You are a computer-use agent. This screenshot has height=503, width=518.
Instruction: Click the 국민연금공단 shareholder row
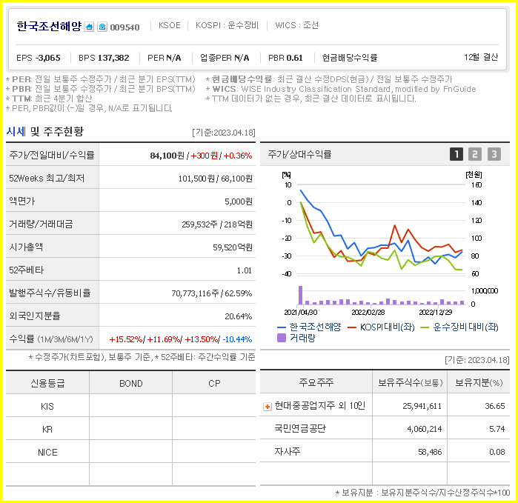pos(385,429)
